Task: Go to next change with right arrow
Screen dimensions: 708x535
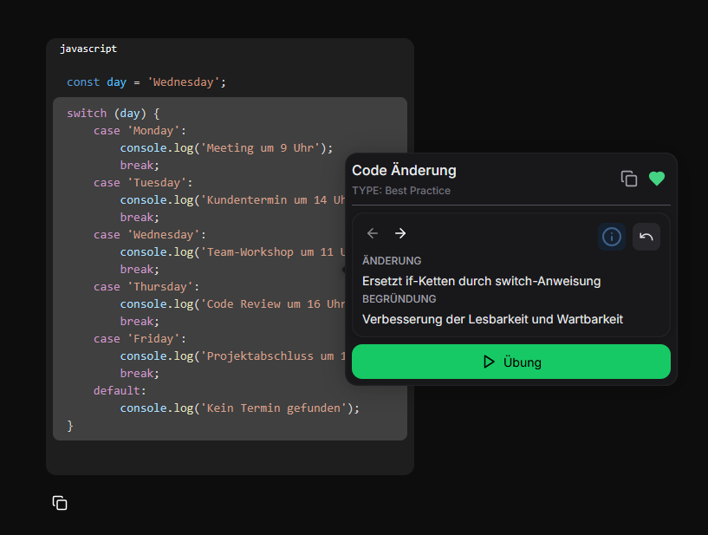Action: coord(400,233)
